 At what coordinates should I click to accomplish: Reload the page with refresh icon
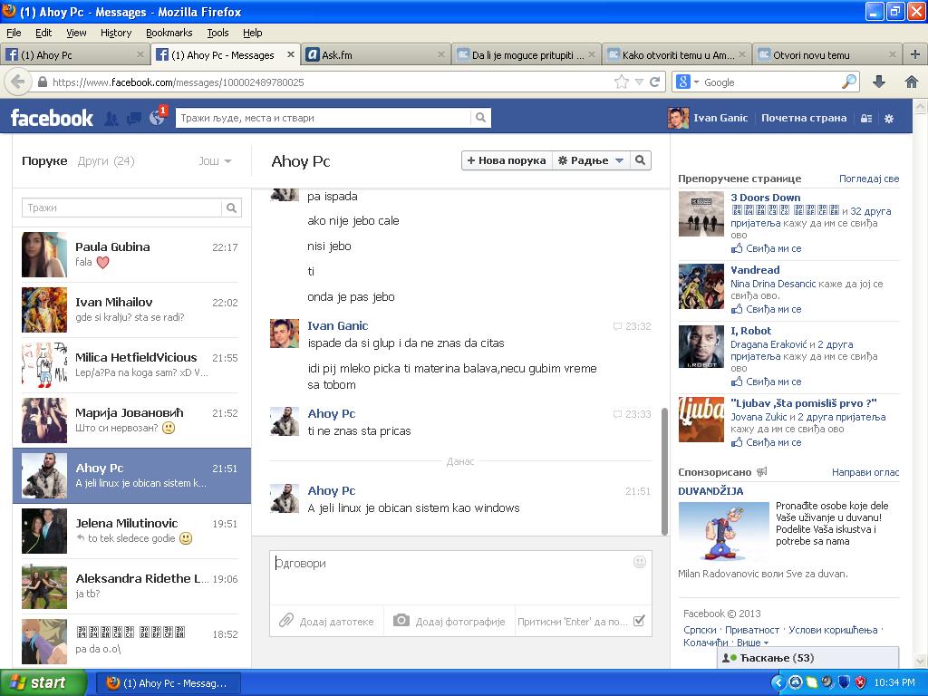(x=654, y=82)
